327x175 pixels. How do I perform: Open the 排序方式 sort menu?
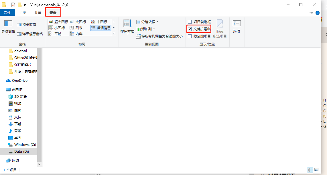(127, 27)
